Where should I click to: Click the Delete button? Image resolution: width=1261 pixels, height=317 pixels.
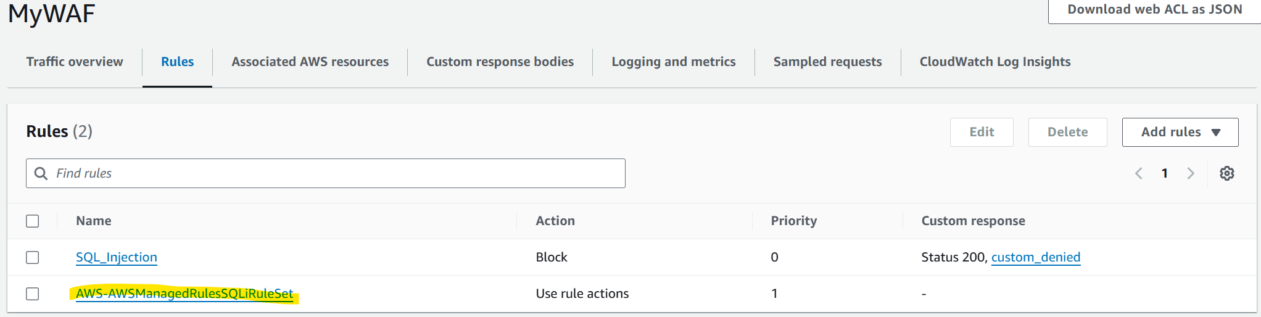[1067, 132]
